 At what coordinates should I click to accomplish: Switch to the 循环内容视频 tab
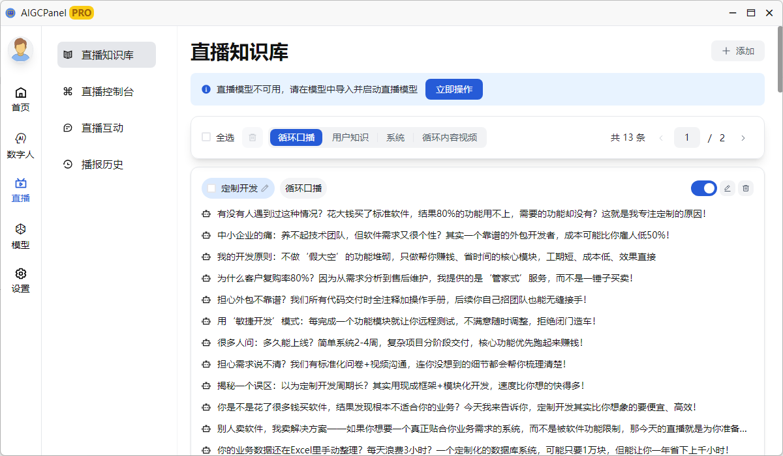450,137
